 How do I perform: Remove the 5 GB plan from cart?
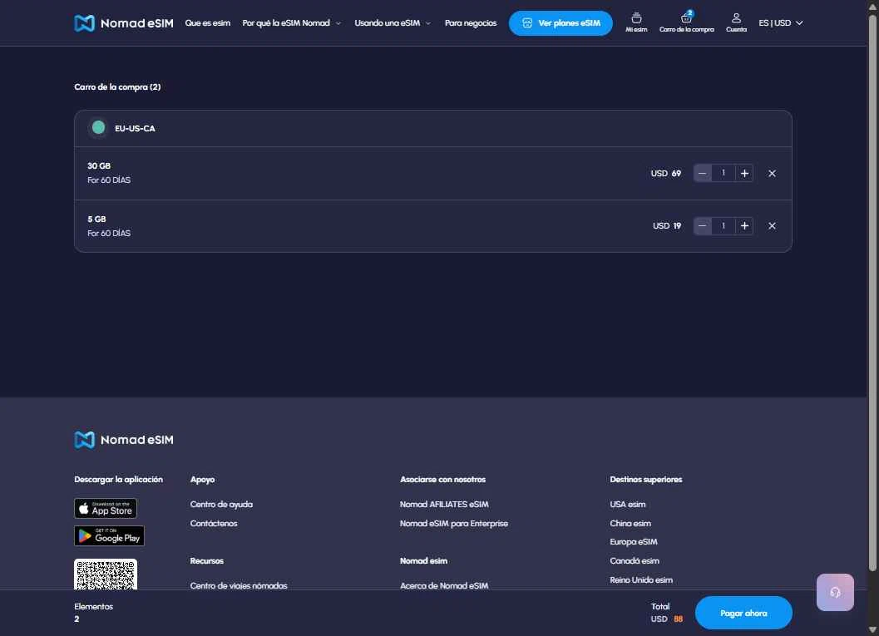coord(772,226)
